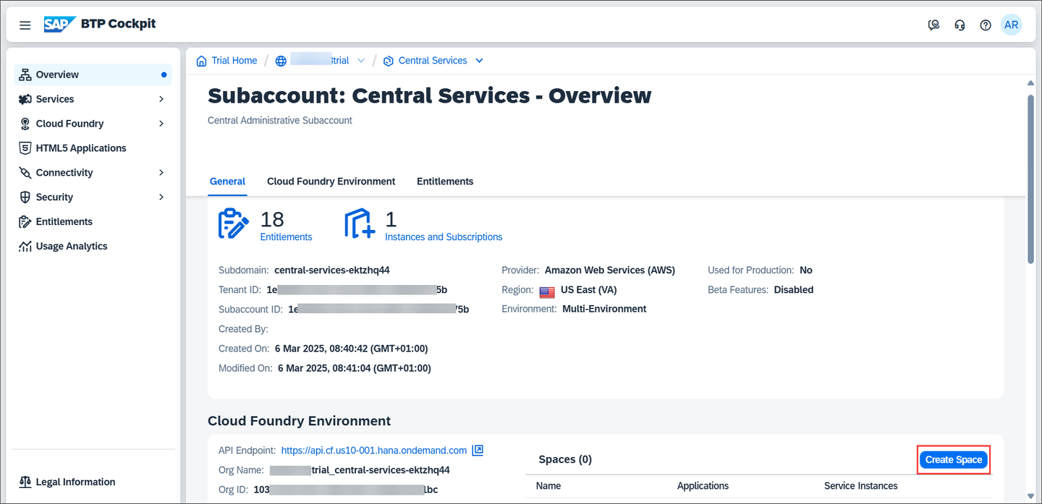Open the 18 Entitlements link
1042x504 pixels.
(x=286, y=237)
